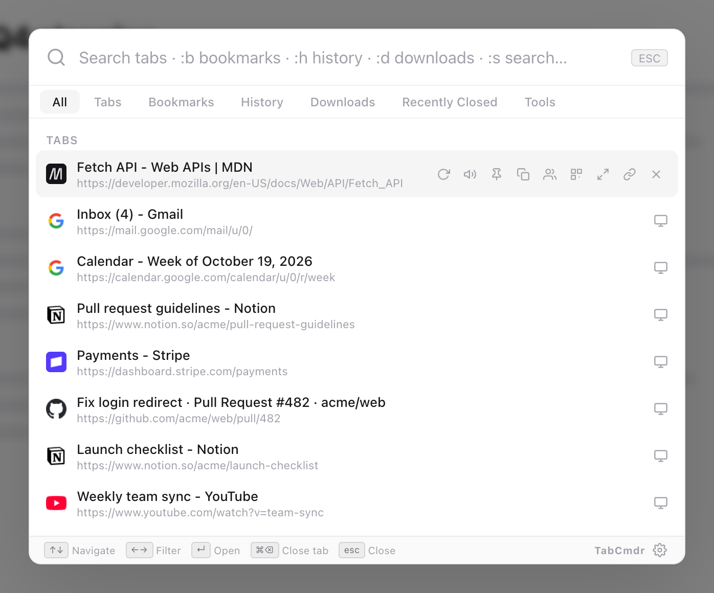Image resolution: width=714 pixels, height=593 pixels.
Task: Open Launch checklist - Notion tab
Action: coord(357,456)
